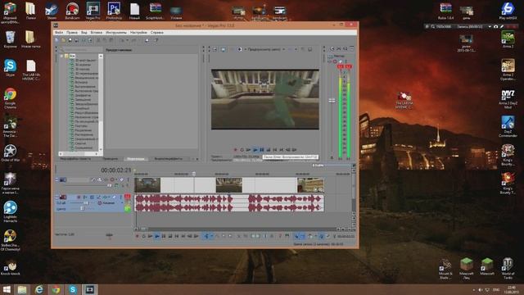Switch to the Переходы tab
The image size is (524, 295).
(136, 159)
